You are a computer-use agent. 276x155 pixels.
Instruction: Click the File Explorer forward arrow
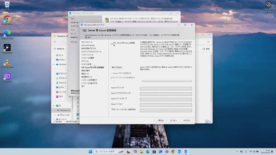pyautogui.click(x=62, y=42)
